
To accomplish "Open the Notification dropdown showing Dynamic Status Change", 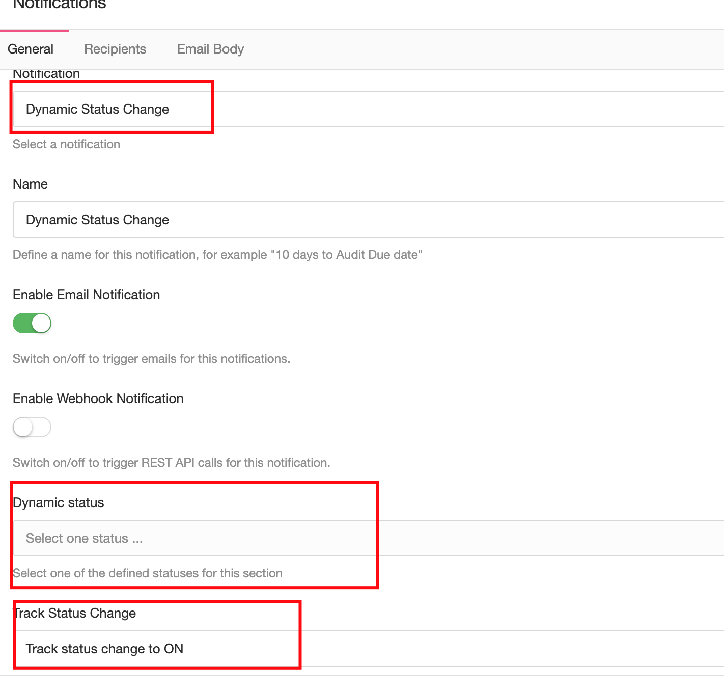I will click(368, 109).
